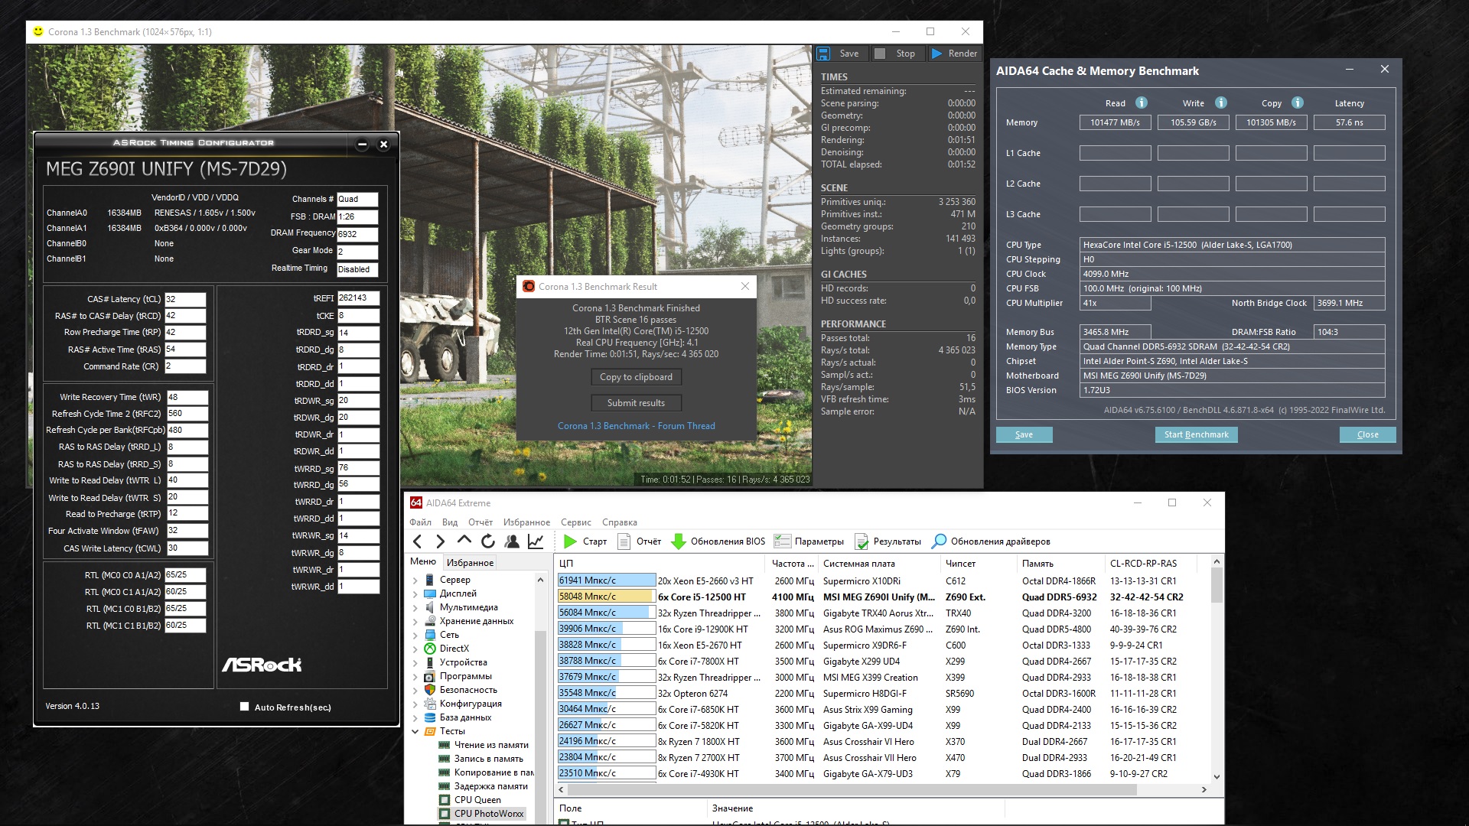1469x826 pixels.
Task: Click the Read info icon in AIDA64 benchmark
Action: coord(1141,102)
